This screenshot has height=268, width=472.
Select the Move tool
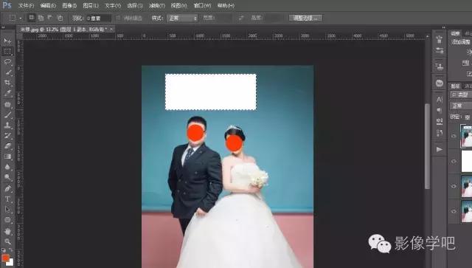(7, 41)
